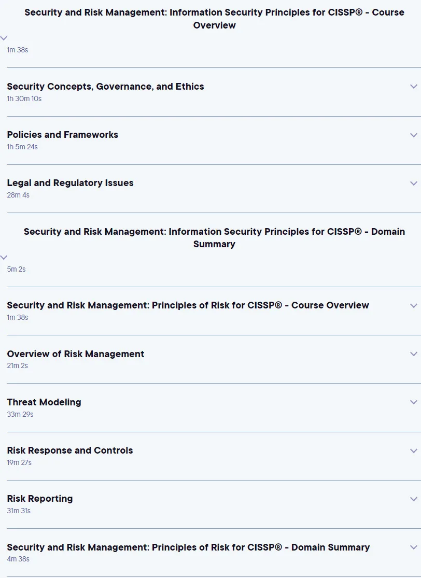Select the Risk Reporting module title

[40, 499]
